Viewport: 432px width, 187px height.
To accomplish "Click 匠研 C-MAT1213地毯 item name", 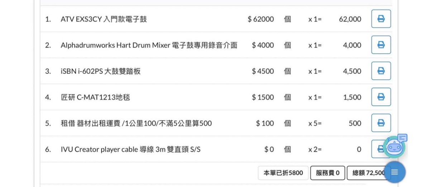I will click(x=95, y=97).
